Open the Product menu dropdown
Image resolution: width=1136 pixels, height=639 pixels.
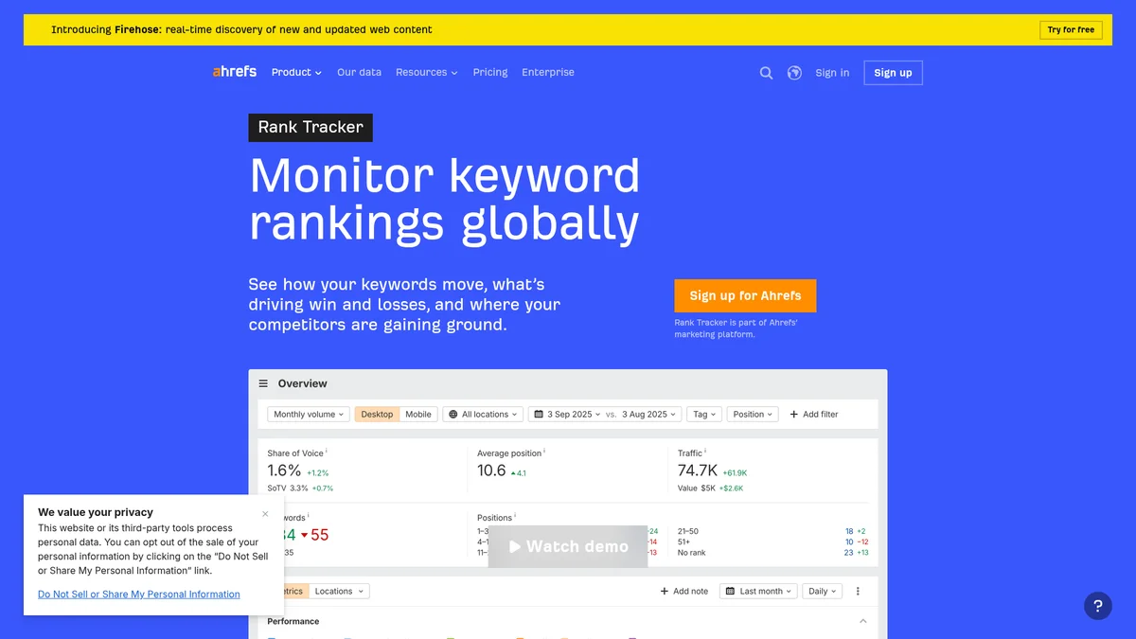coord(296,72)
